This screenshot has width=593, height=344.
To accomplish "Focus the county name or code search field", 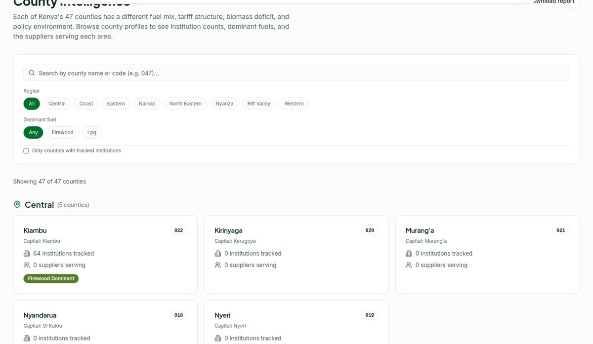I will tap(296, 73).
